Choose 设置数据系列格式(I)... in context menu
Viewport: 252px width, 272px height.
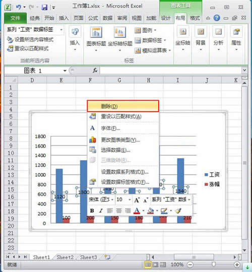tap(123, 172)
